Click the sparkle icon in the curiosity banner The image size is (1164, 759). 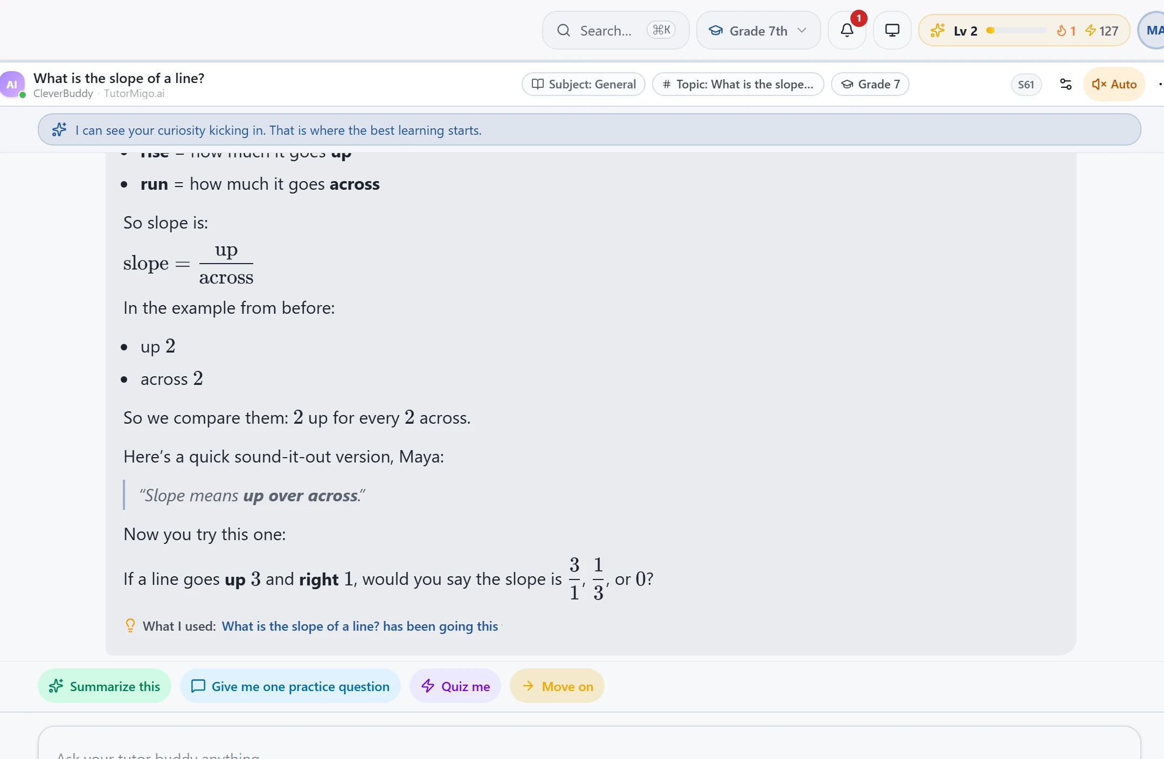(59, 130)
